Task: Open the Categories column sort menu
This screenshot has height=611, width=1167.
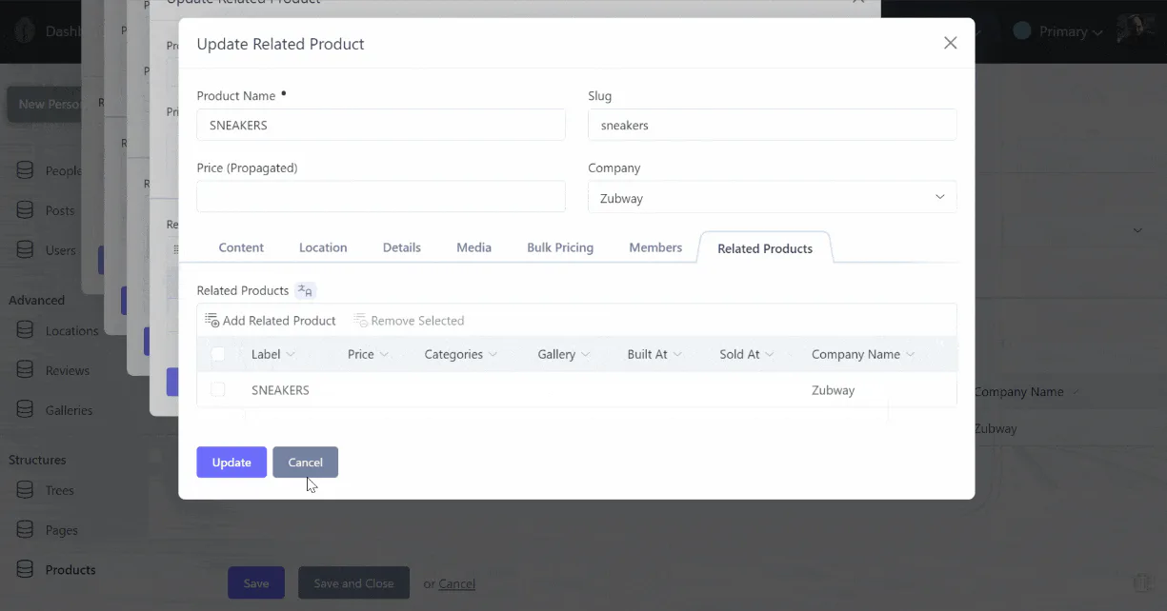Action: click(493, 354)
